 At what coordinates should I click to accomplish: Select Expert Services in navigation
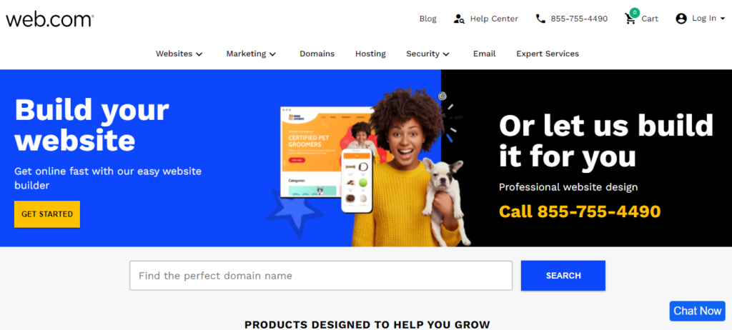547,54
